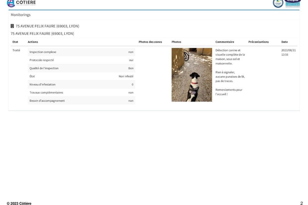The height and width of the screenshot is (205, 308).
Task: Select the Monitorings section title
Action: point(21,15)
